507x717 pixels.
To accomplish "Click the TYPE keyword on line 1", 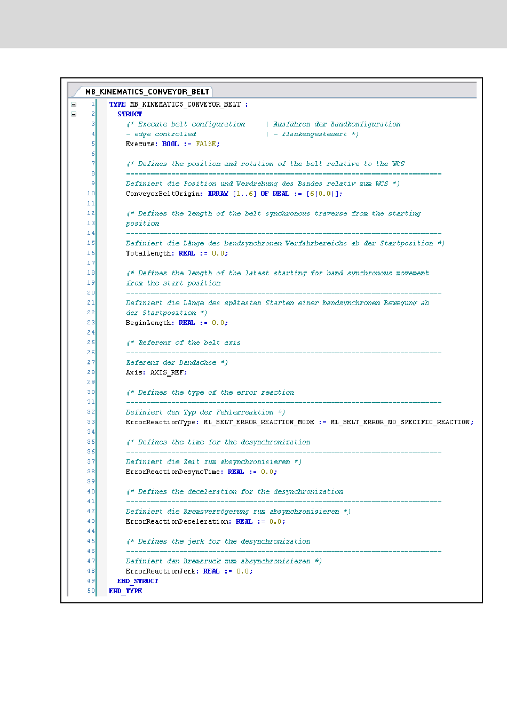I will (x=117, y=105).
